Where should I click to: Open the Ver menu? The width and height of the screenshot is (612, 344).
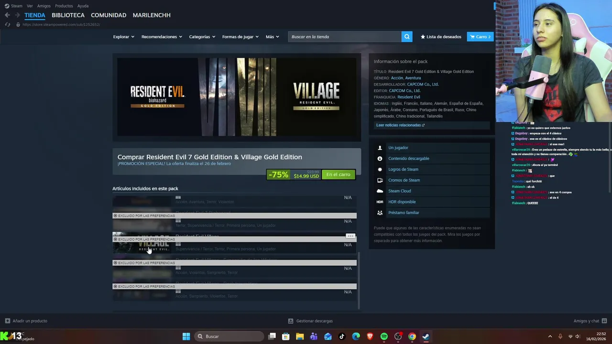pyautogui.click(x=30, y=6)
